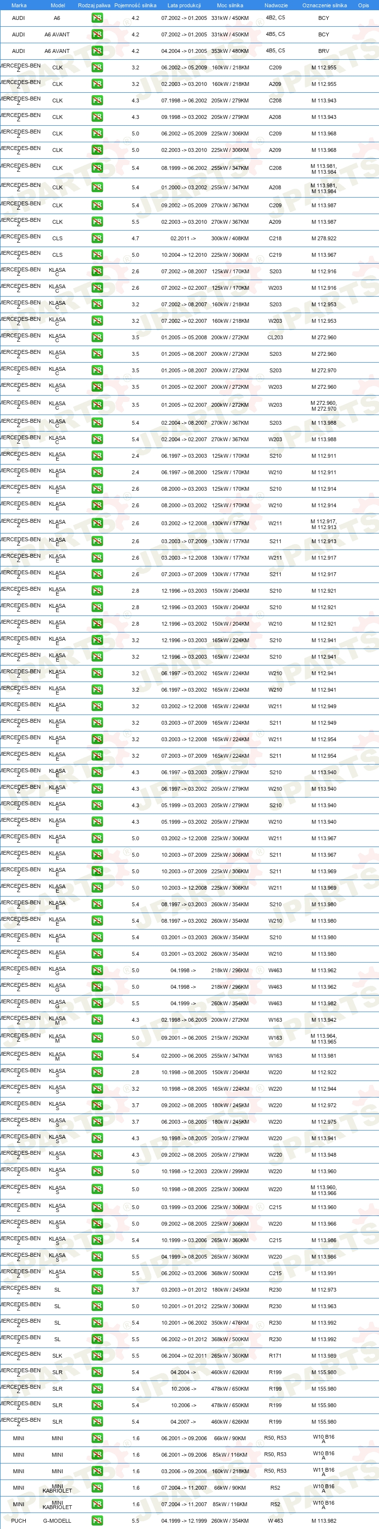Image resolution: width=379 pixels, height=1529 pixels.
Task: Select the M 113.942 engine code cell
Action: (x=324, y=1020)
